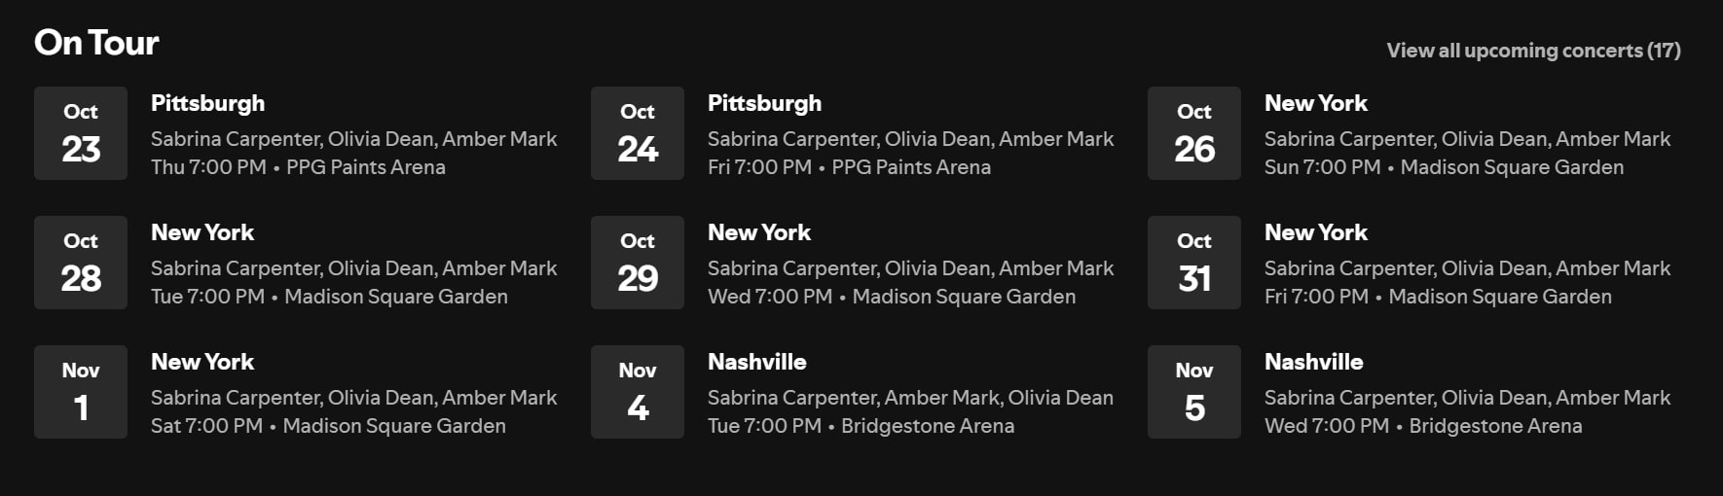Click the Oct 28 date tile
Image resolution: width=1723 pixels, height=496 pixels.
pyautogui.click(x=81, y=263)
